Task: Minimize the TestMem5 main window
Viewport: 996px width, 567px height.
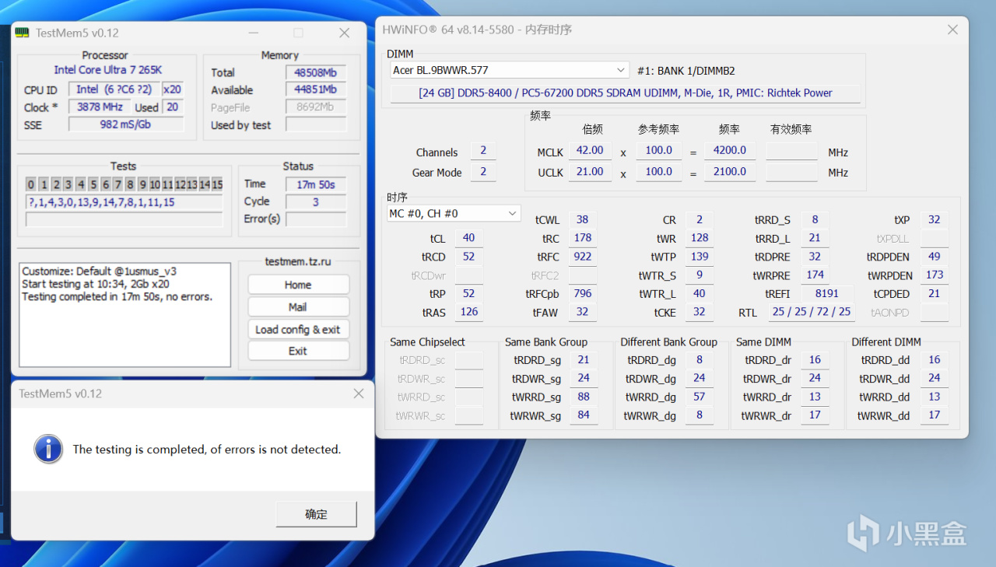Action: point(252,33)
